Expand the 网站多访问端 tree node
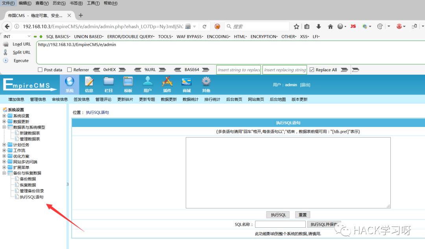The height and width of the screenshot is (249, 425). (4, 162)
